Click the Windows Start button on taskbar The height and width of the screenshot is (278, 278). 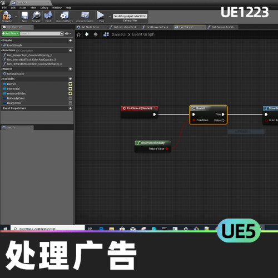click(x=5, y=229)
